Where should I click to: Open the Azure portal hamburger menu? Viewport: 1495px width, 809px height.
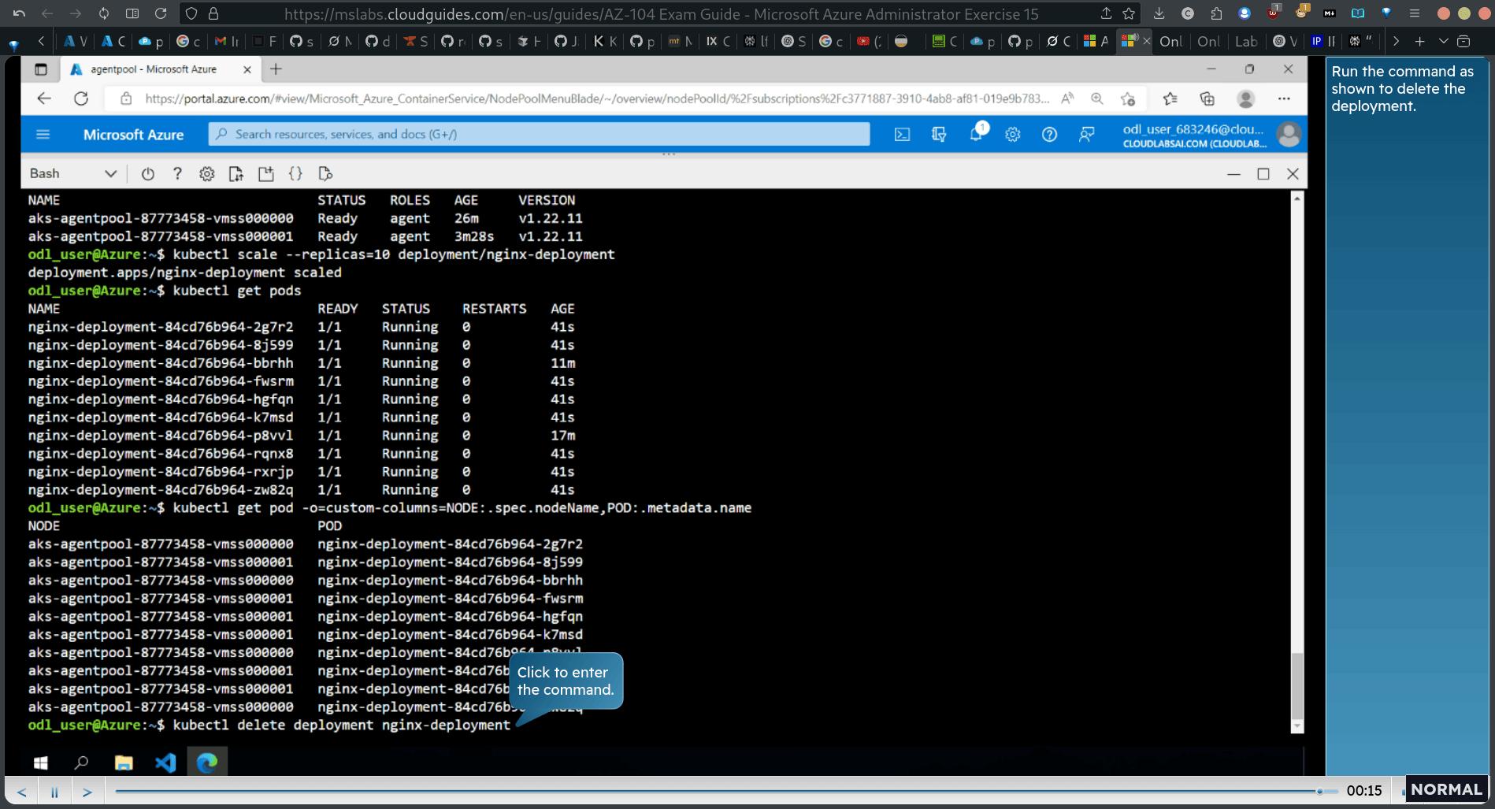[x=43, y=135]
